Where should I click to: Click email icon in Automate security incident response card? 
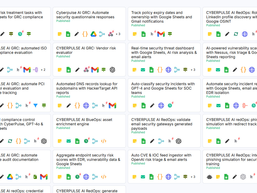click(x=218, y=106)
